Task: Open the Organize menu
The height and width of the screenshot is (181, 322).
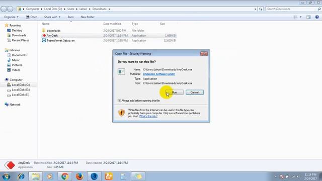Action: (x=11, y=17)
